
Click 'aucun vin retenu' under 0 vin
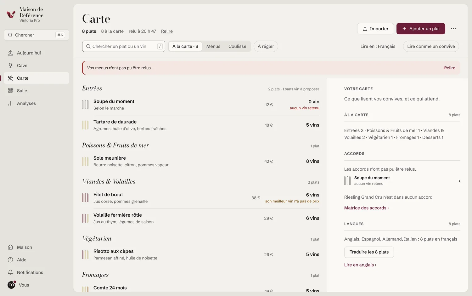point(305,108)
